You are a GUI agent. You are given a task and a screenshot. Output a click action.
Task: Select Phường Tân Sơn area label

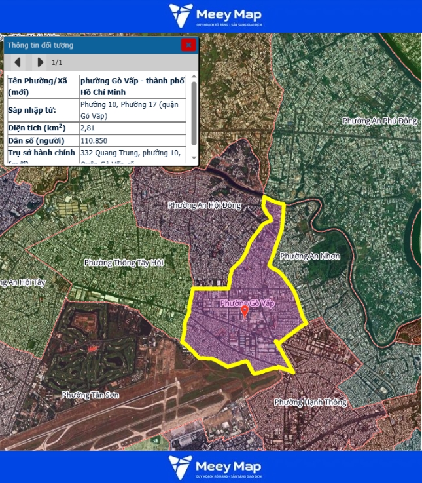(x=90, y=395)
